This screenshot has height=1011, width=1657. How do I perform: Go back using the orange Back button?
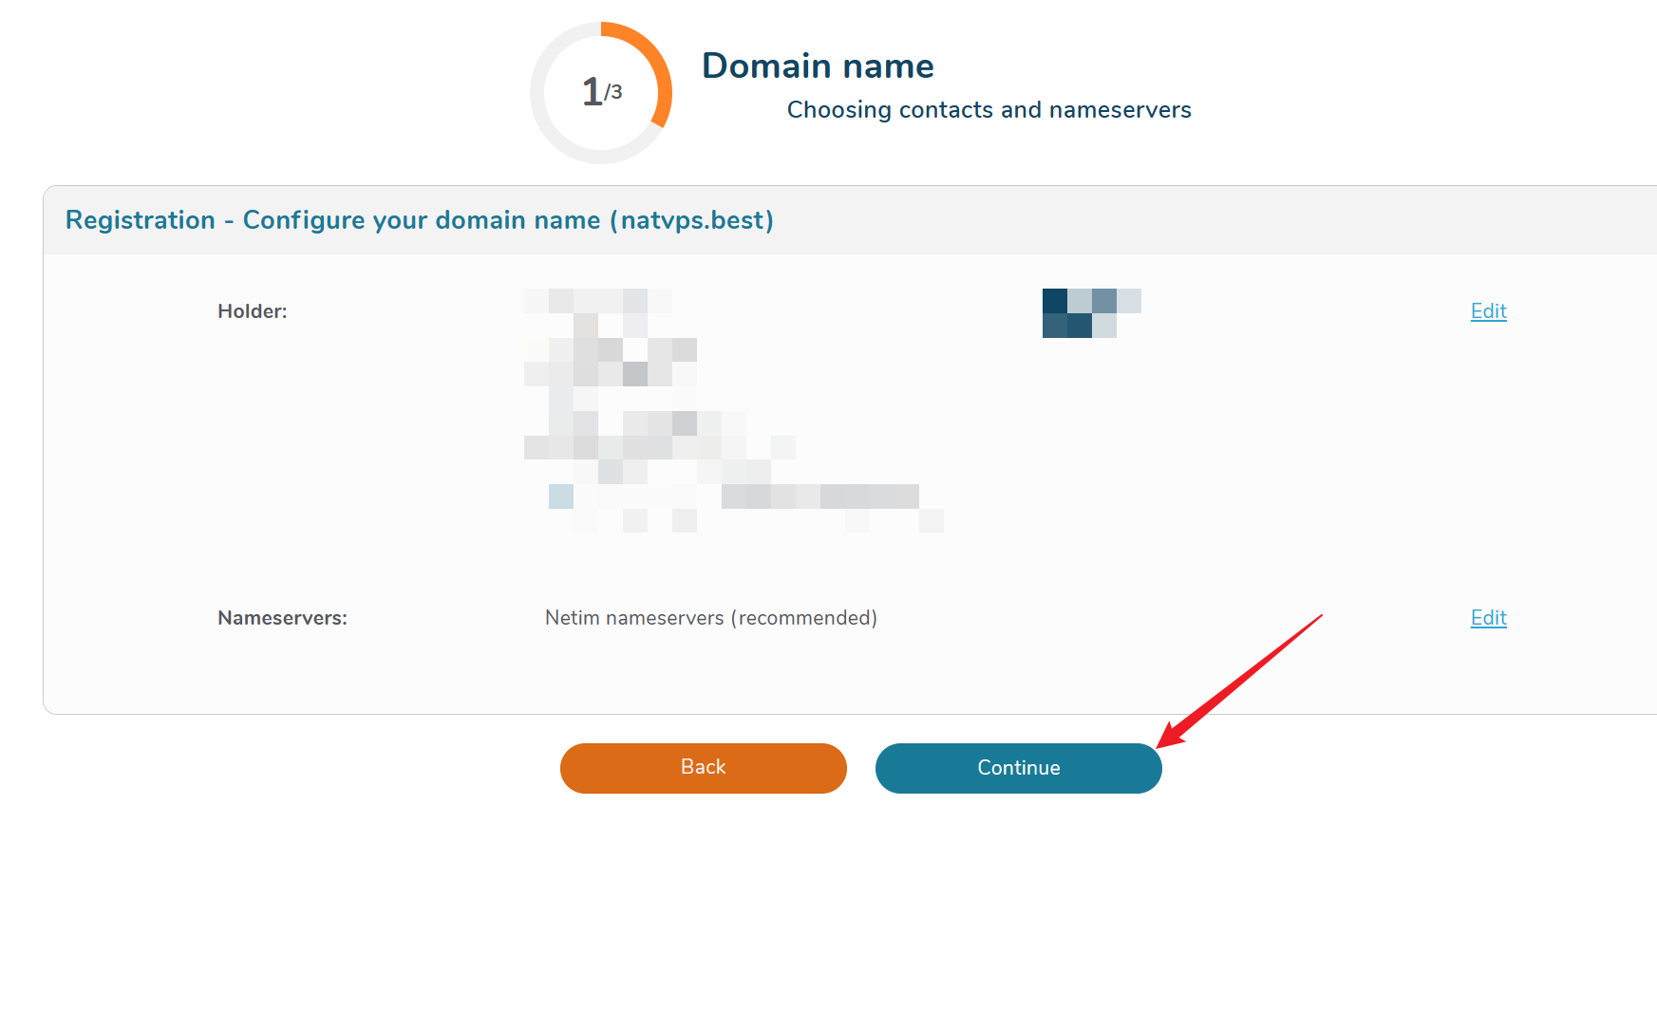703,768
